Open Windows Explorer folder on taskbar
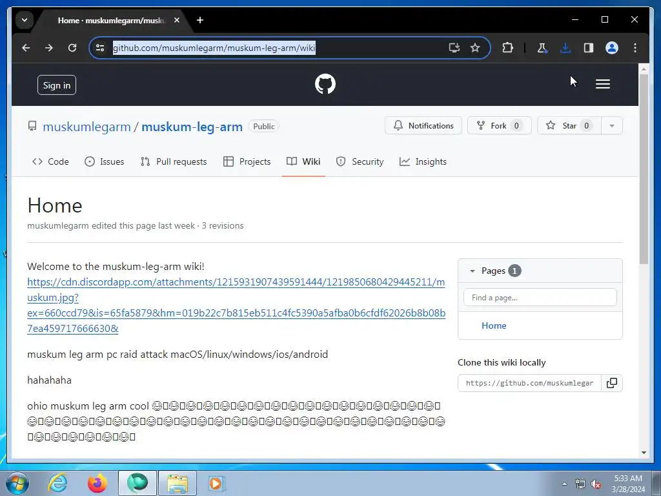Image resolution: width=661 pixels, height=496 pixels. point(178,483)
